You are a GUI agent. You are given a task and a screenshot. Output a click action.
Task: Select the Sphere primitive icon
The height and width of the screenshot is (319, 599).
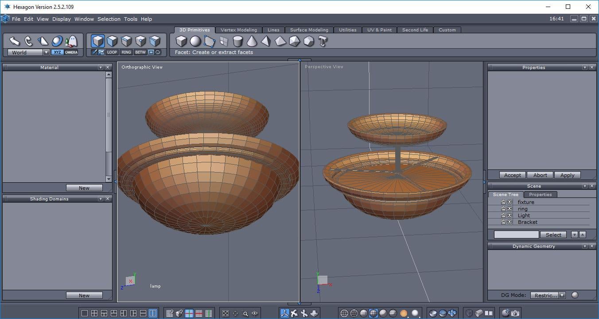click(195, 42)
